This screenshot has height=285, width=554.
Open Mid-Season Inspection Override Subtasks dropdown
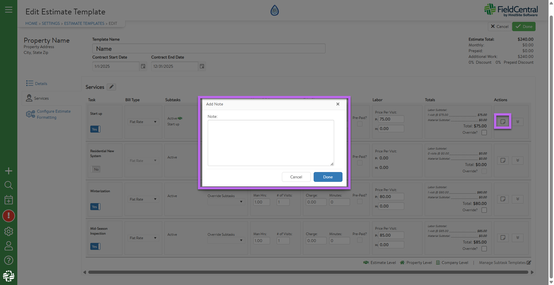coord(226,241)
